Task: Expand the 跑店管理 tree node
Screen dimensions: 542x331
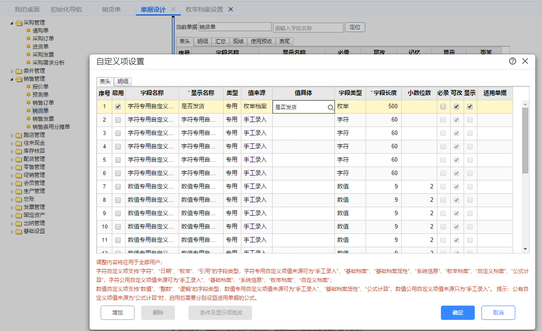Action: click(12, 135)
